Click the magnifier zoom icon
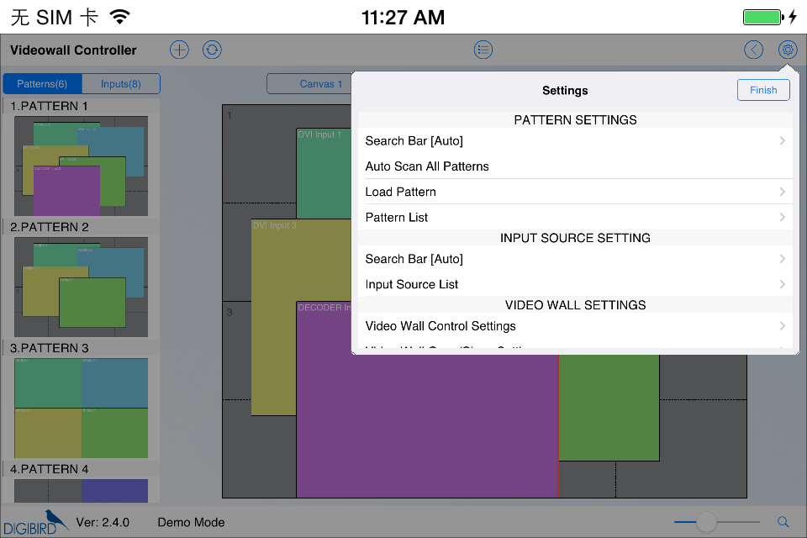This screenshot has width=807, height=538. (x=783, y=522)
